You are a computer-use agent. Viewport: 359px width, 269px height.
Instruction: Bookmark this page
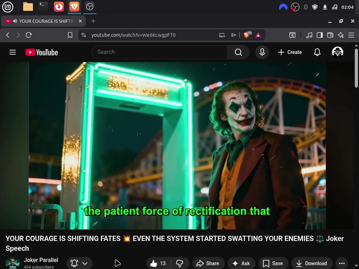(x=70, y=35)
